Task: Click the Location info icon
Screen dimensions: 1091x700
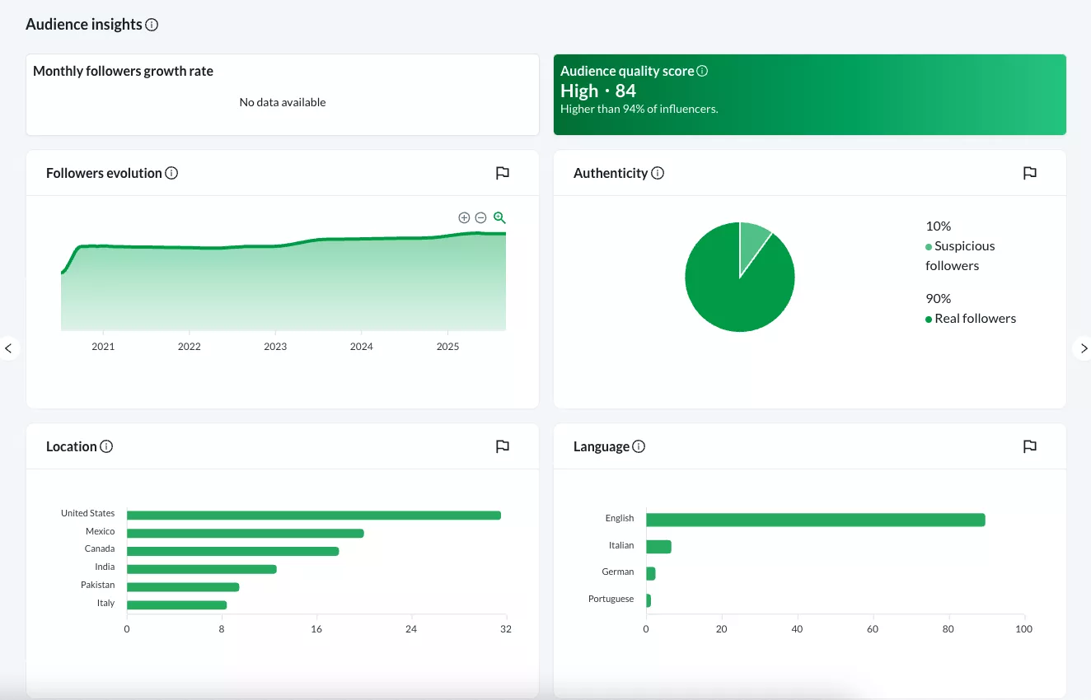Action: 106,446
